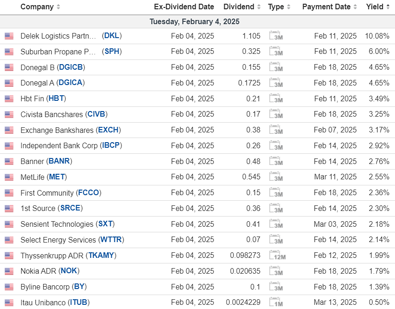Screen dimensions: 395x309
Task: Click the flag icon beside Hbt Fin
Action: tap(9, 99)
